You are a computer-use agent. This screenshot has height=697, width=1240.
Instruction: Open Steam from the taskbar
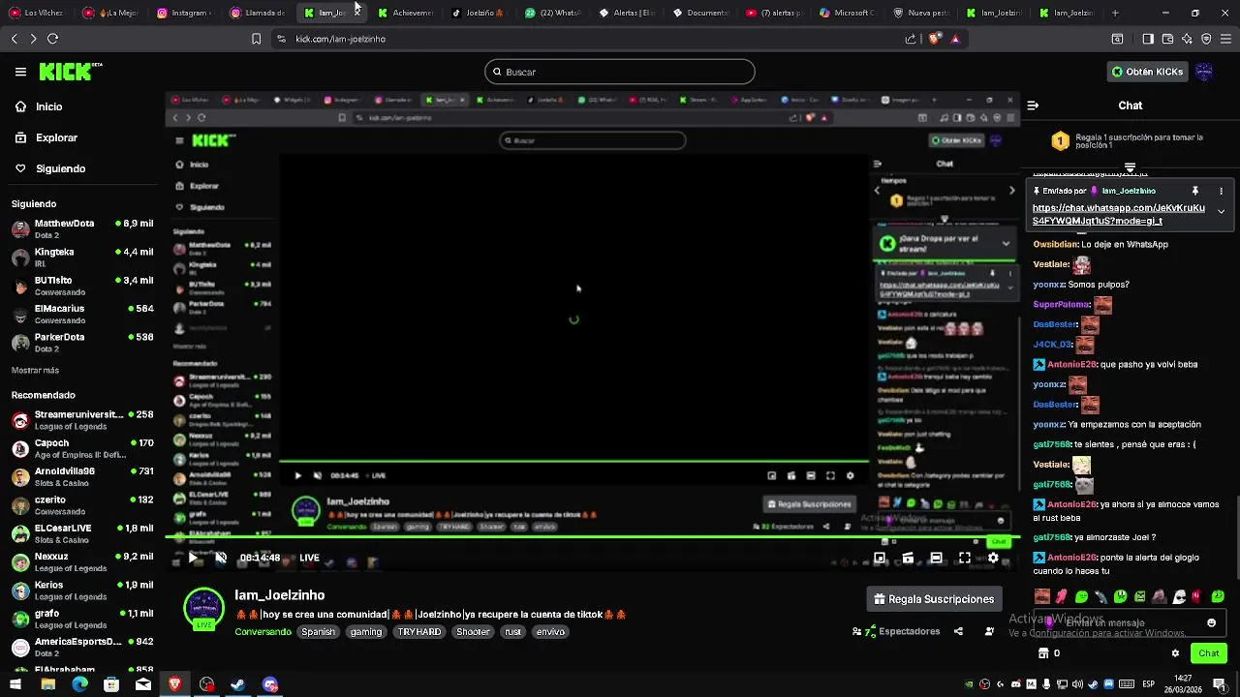[238, 684]
